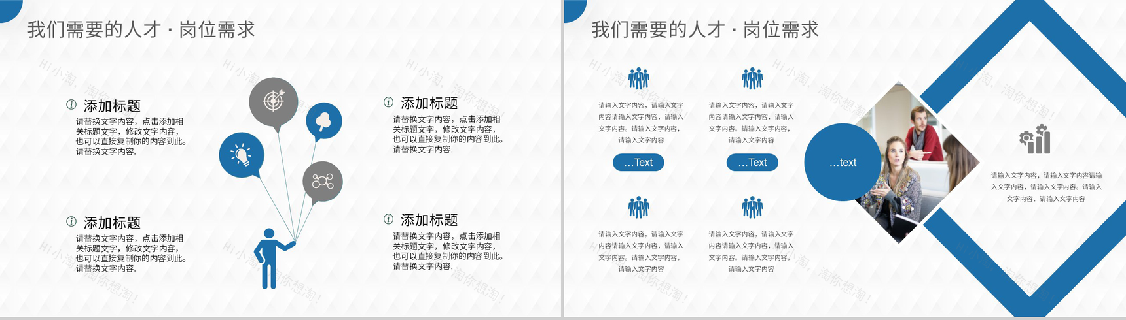The height and width of the screenshot is (320, 1126).
Task: Select the gray balloon with network nodes icon
Action: tap(323, 181)
